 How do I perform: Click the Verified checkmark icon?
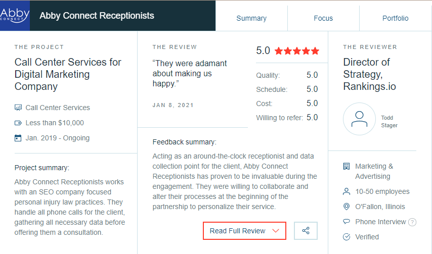point(347,237)
